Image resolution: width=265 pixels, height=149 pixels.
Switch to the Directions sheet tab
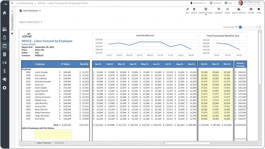pyautogui.click(x=59, y=143)
